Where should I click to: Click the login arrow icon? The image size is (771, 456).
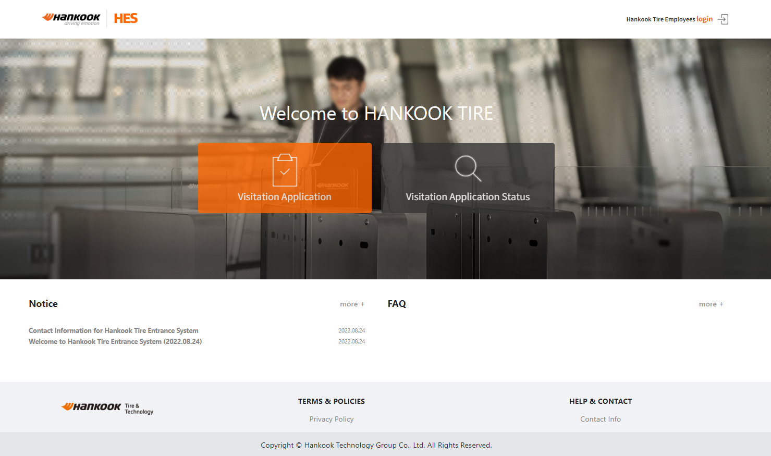click(723, 19)
